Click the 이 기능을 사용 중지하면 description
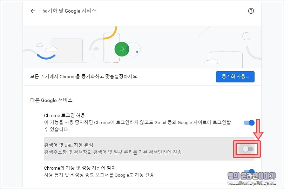Screen dimensions: 284x189 pos(137,126)
